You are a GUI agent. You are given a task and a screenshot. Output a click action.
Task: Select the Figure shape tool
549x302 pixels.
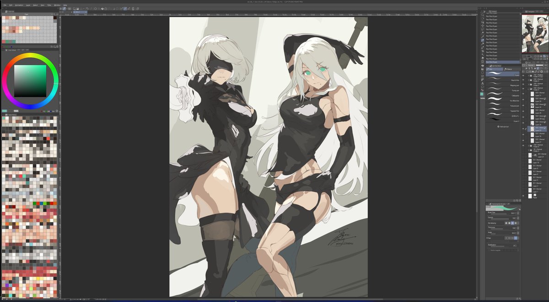click(x=482, y=73)
